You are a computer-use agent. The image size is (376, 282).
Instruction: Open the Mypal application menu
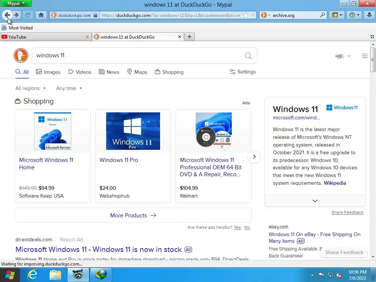[x=16, y=3]
